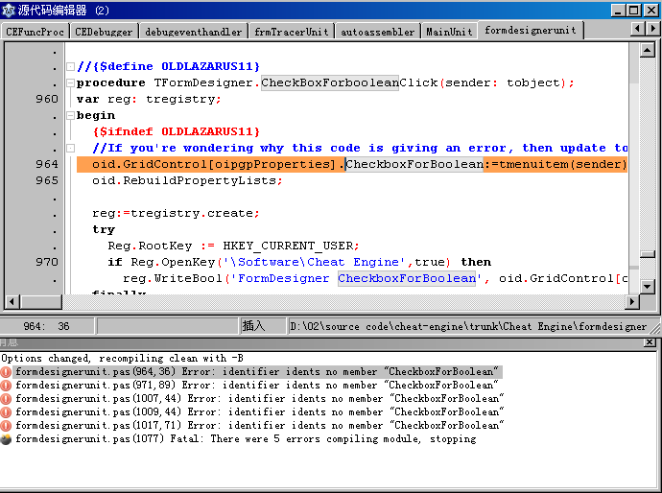Click the error icon for line 964 message
The width and height of the screenshot is (662, 493).
[6, 371]
